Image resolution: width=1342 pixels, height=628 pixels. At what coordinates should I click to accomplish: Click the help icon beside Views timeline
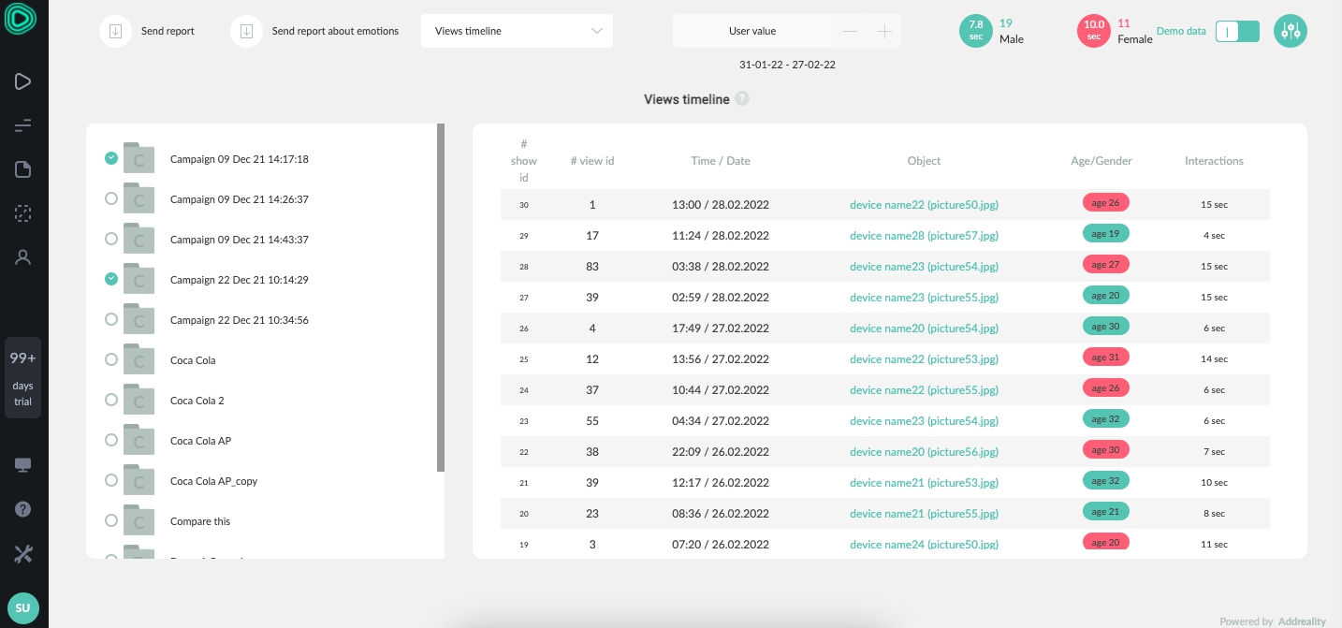[x=742, y=98]
